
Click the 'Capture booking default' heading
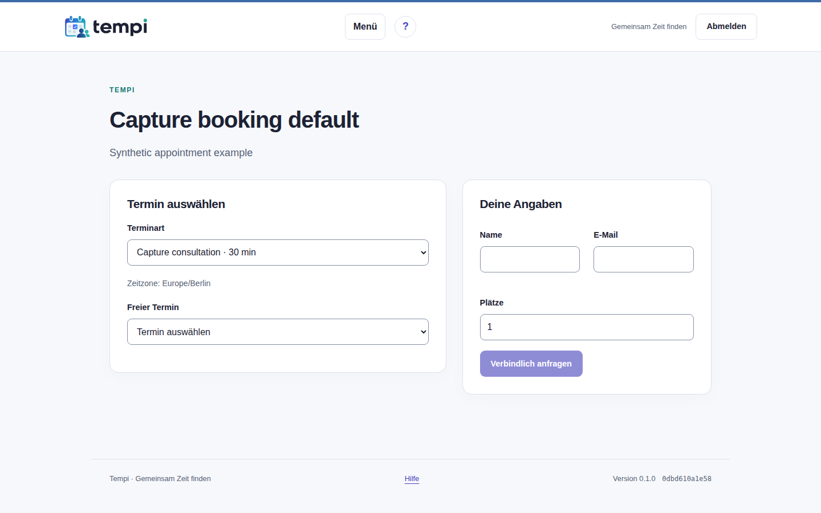[x=234, y=120]
